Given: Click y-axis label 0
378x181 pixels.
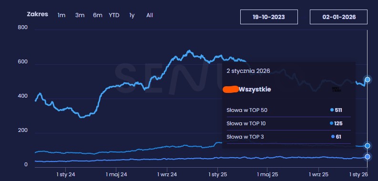Looking at the screenshot, I should pyautogui.click(x=26, y=165).
